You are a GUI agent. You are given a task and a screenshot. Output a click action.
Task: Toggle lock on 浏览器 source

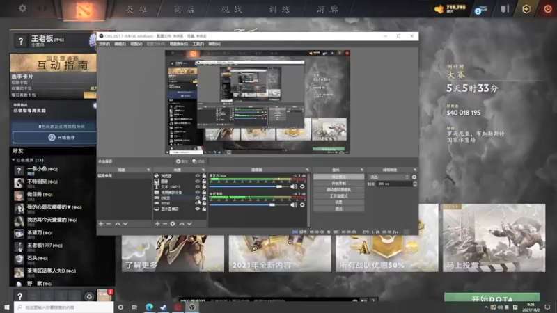pyautogui.click(x=204, y=176)
